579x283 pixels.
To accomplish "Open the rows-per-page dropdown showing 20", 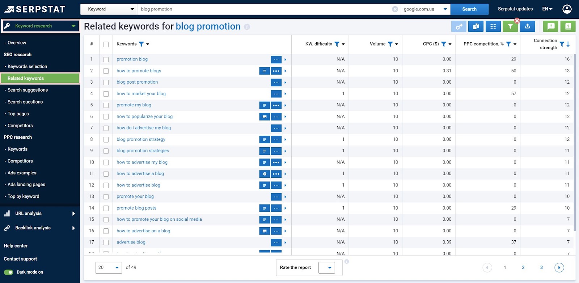I will 109,267.
